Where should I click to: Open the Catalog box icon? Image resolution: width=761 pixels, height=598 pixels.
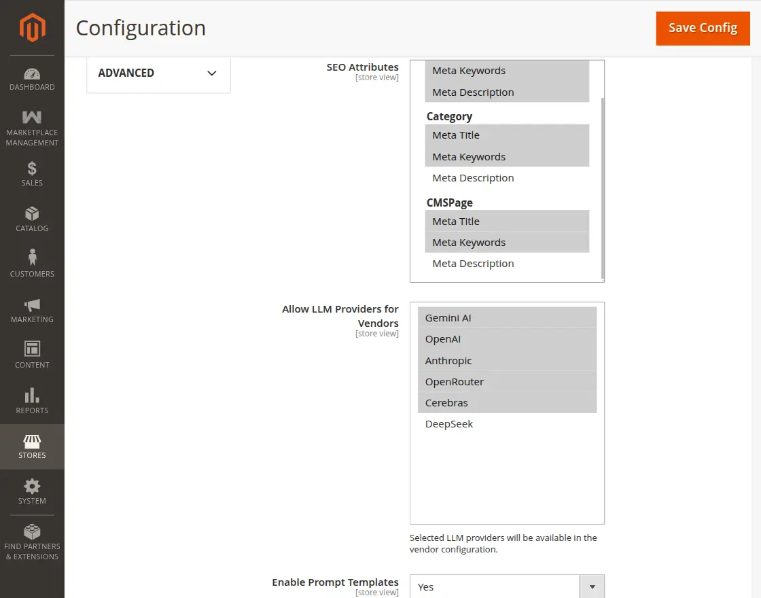(32, 213)
